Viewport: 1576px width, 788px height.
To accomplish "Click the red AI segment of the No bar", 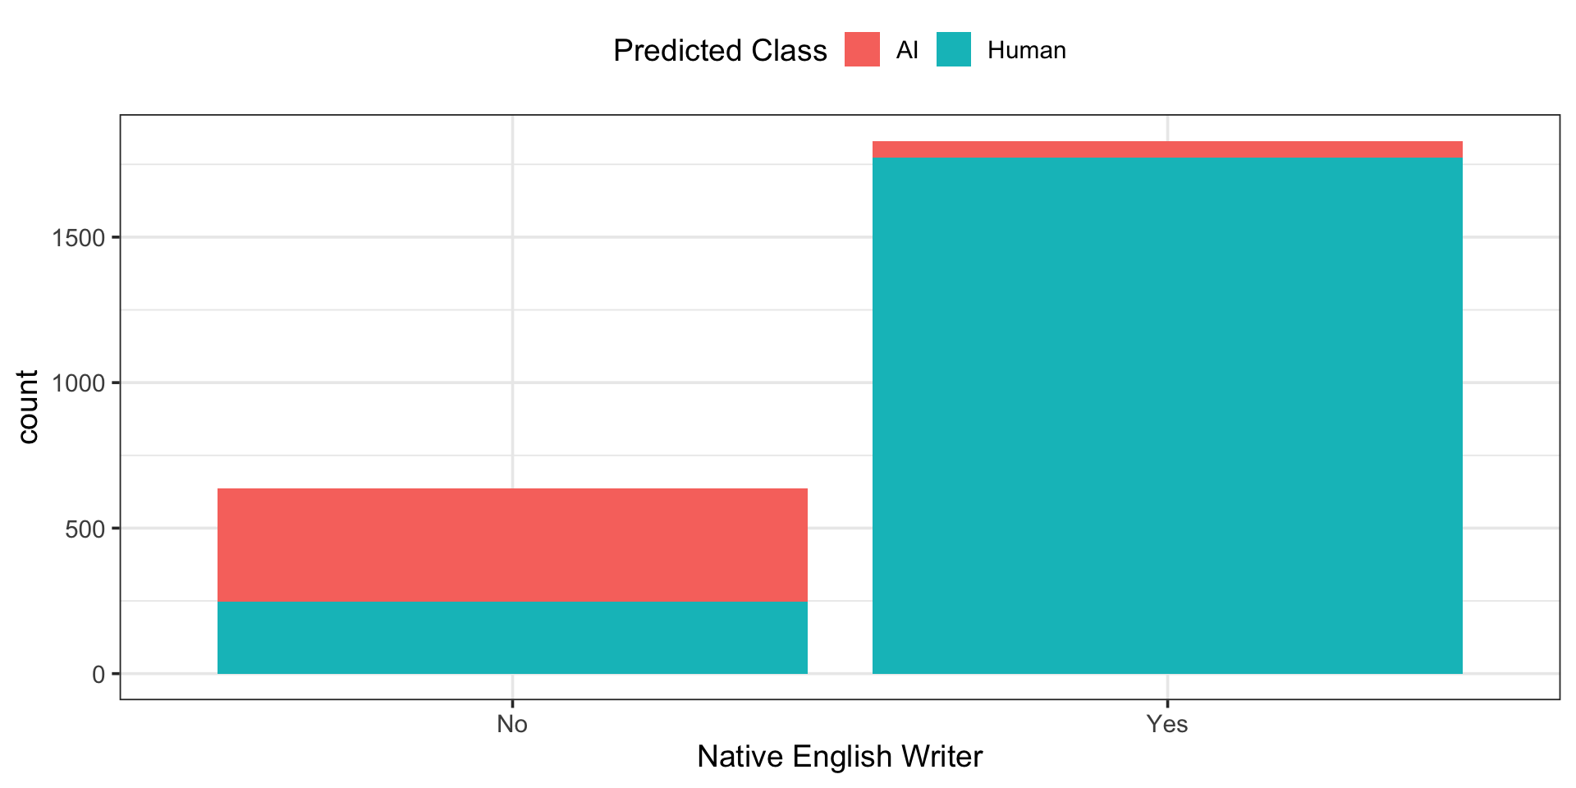I will (512, 545).
